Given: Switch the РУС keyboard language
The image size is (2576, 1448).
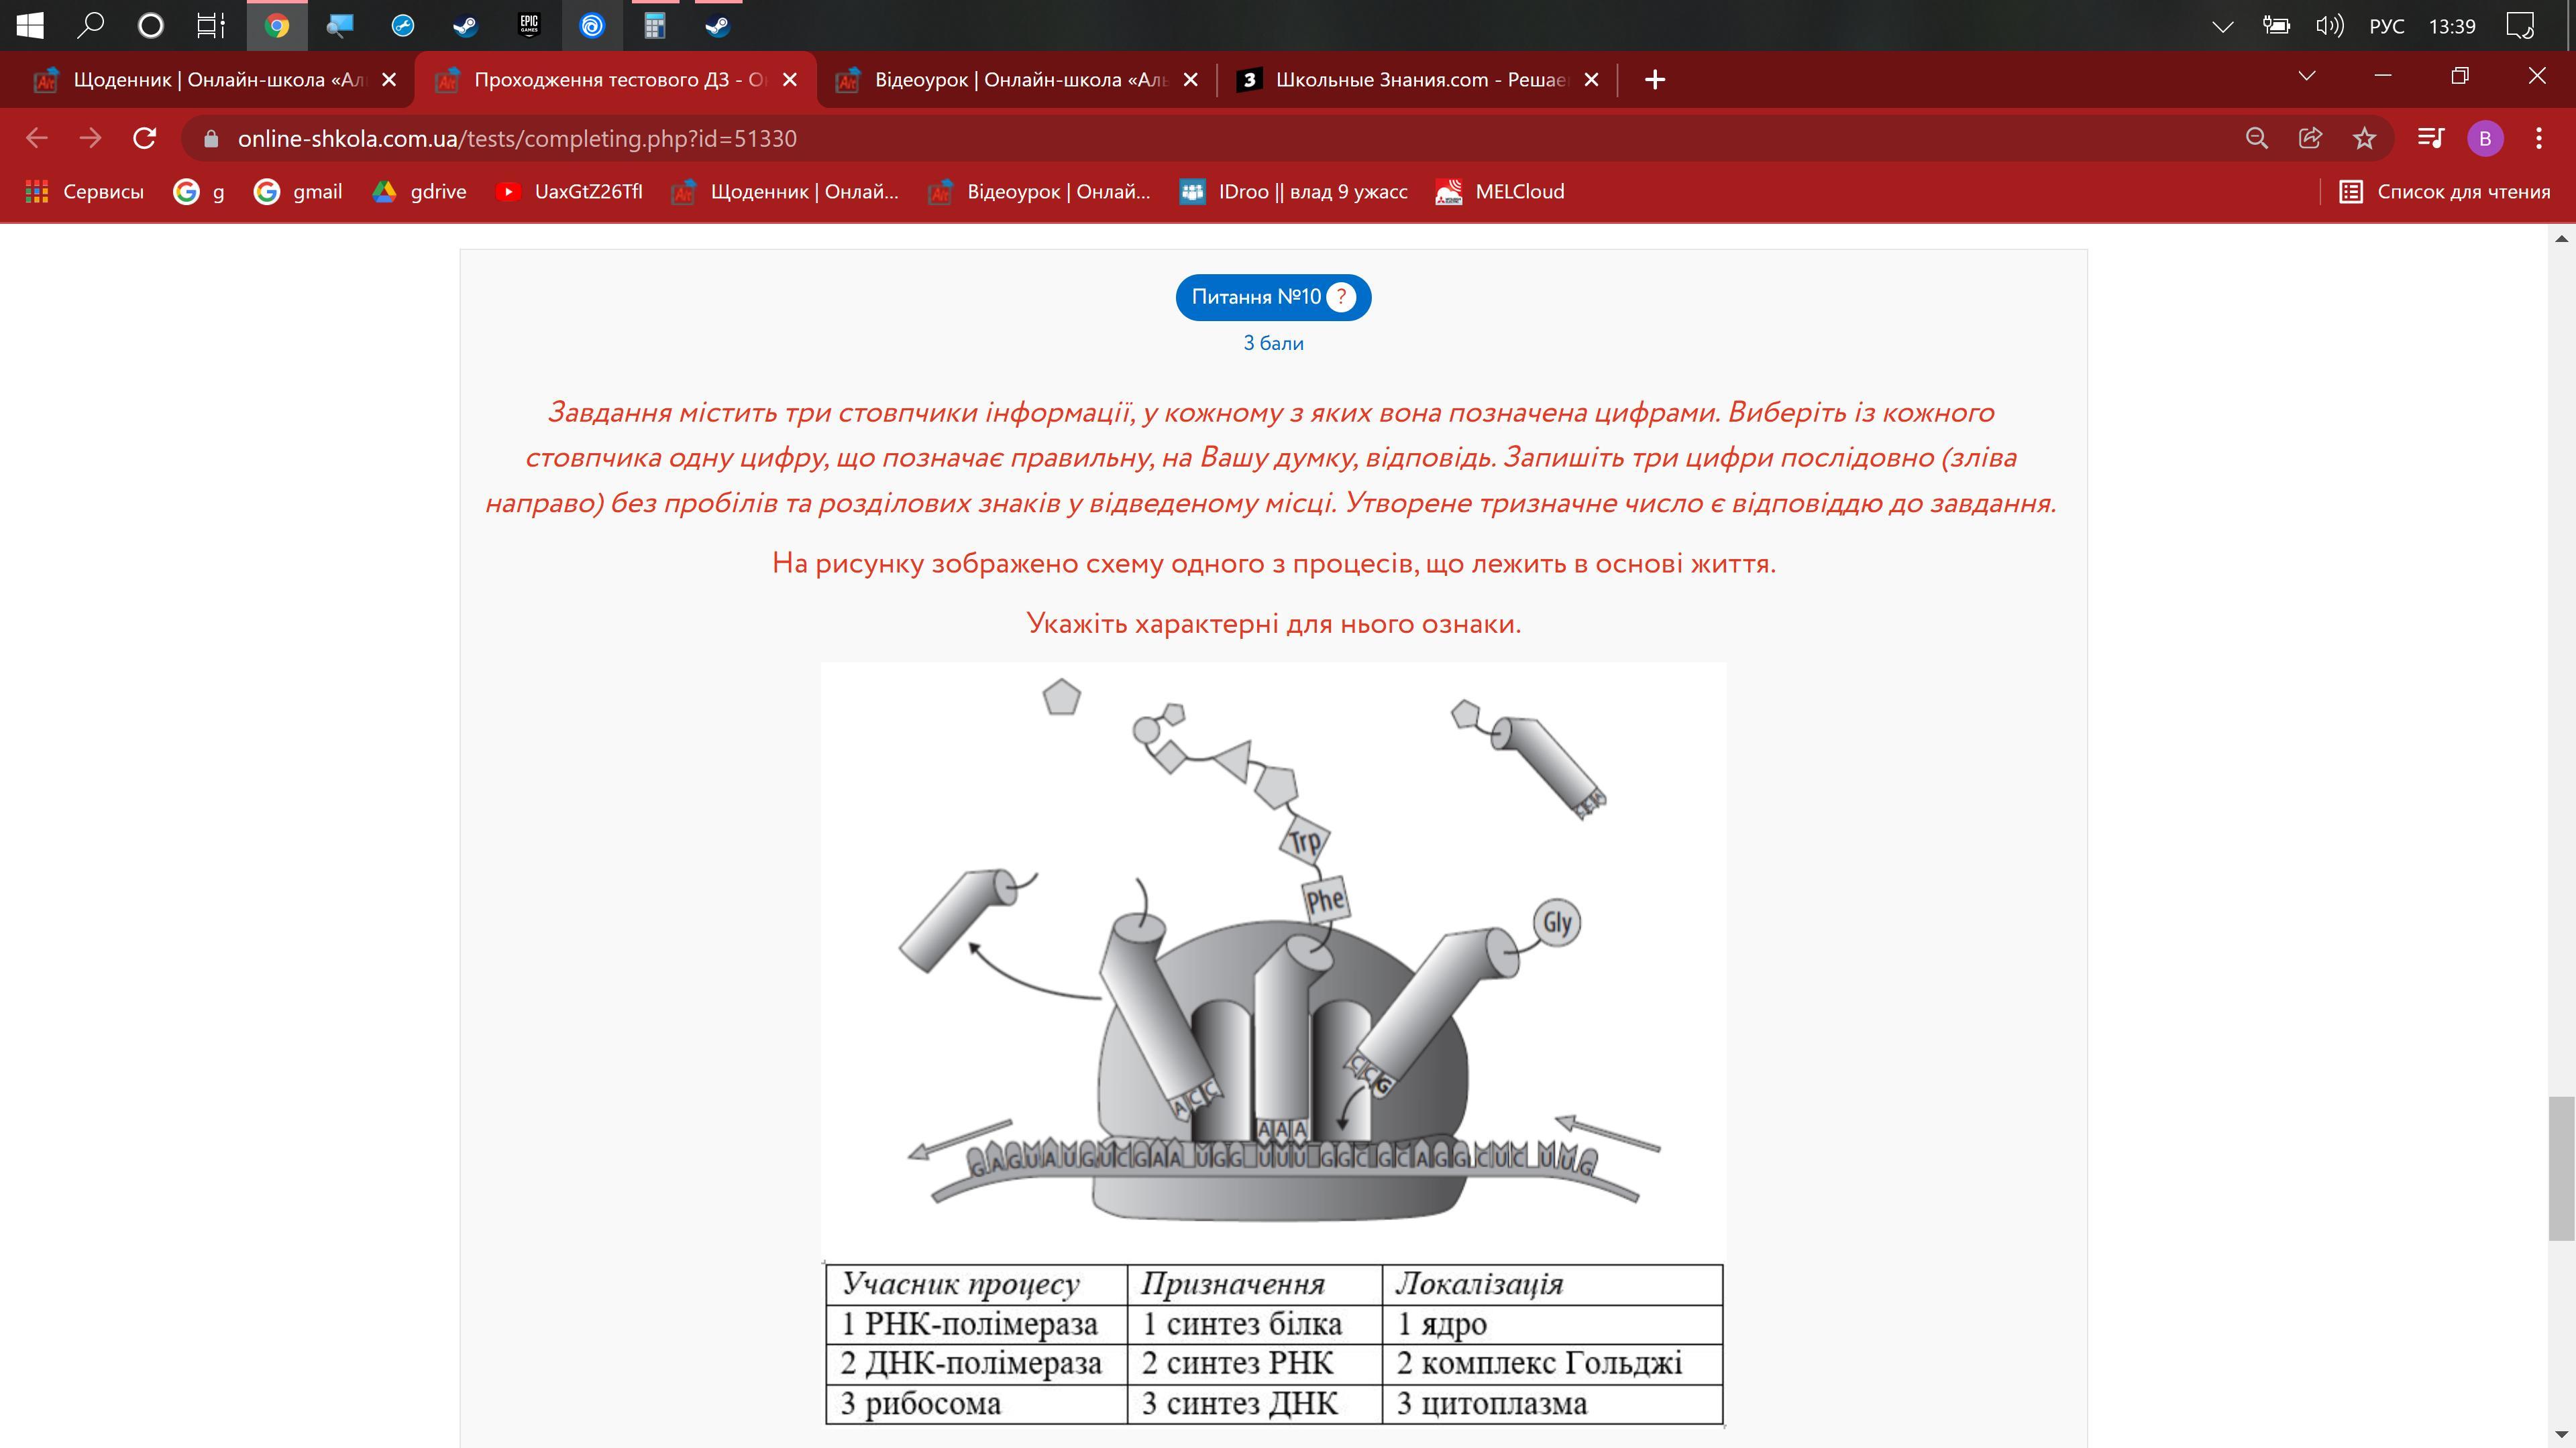Looking at the screenshot, I should pos(2386,27).
